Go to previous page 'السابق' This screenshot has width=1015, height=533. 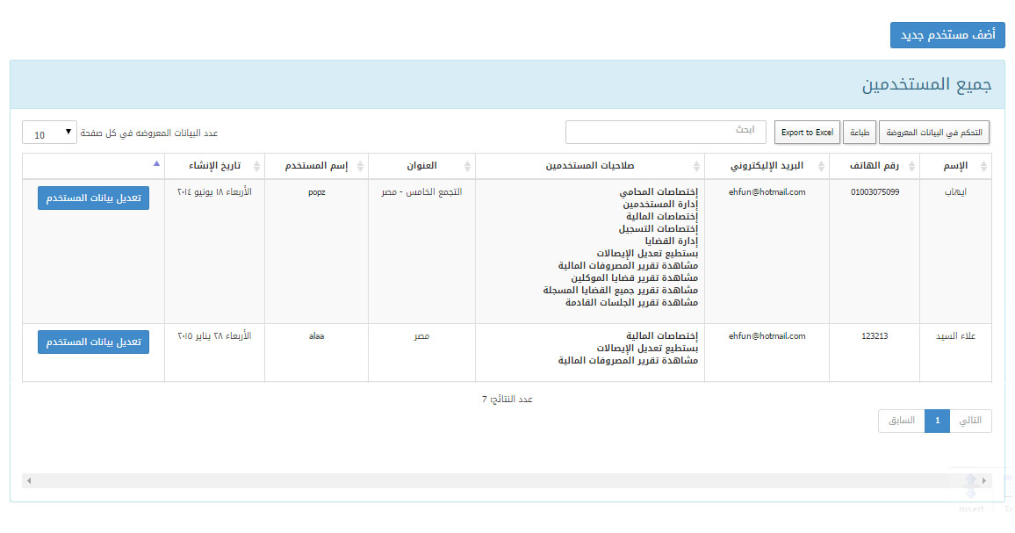(x=901, y=421)
